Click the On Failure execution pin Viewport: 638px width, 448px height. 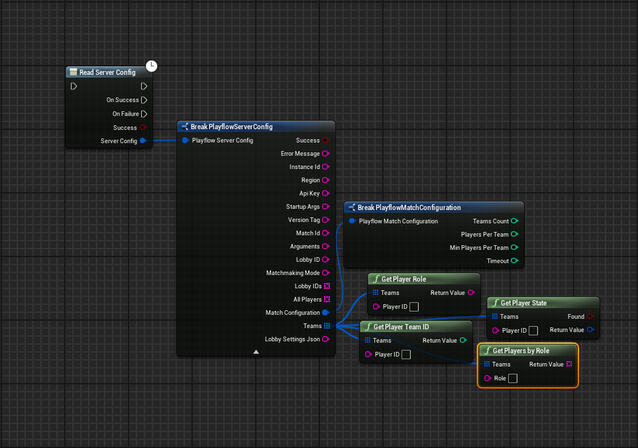point(144,114)
